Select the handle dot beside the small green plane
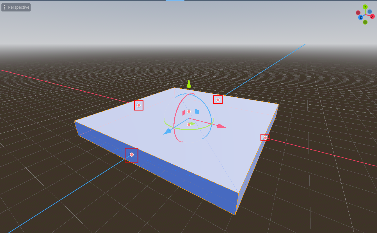 189,124
